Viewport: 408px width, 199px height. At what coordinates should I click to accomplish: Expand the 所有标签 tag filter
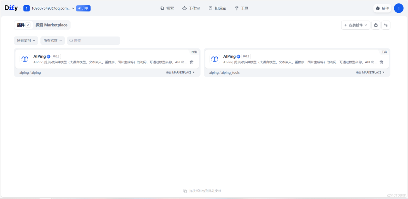click(52, 40)
